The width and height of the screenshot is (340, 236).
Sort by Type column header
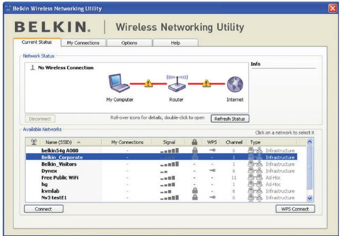272,142
